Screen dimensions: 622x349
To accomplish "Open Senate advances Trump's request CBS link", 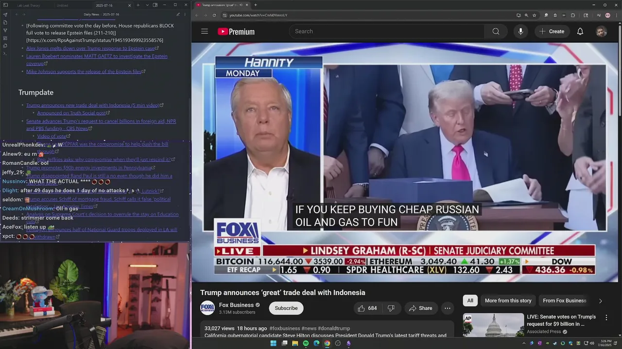I will click(x=101, y=125).
